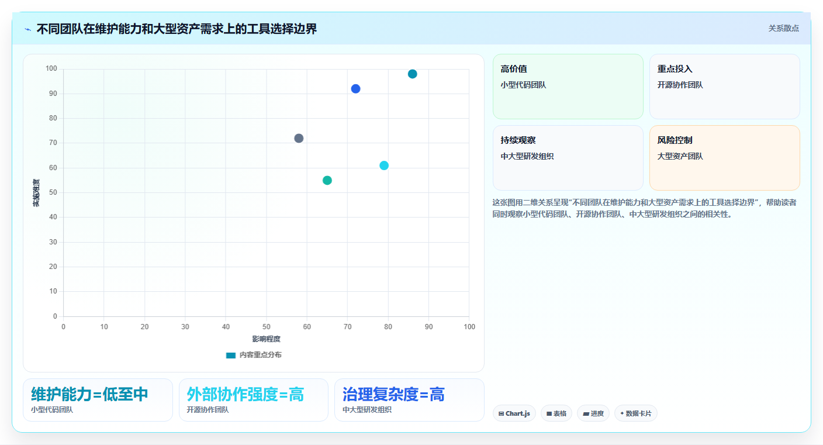Click the chart's main title text

coord(177,29)
